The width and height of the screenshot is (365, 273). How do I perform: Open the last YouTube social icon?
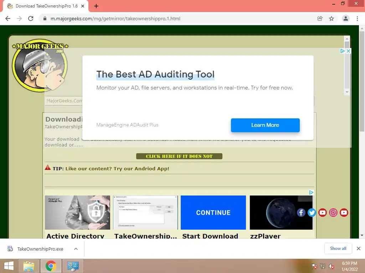[x=344, y=213]
